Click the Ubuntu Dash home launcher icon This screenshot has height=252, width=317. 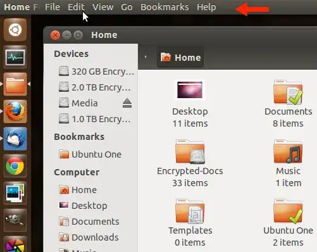click(x=15, y=30)
